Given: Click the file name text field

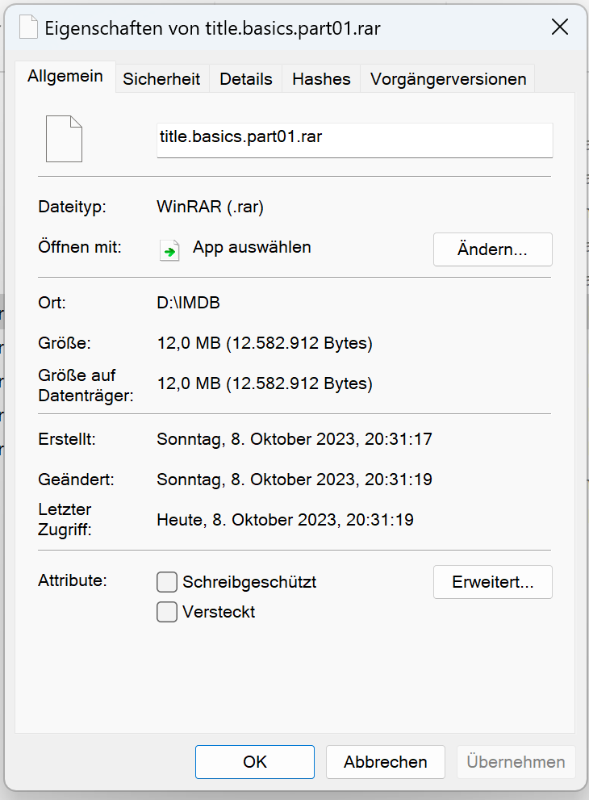Looking at the screenshot, I should [354, 139].
